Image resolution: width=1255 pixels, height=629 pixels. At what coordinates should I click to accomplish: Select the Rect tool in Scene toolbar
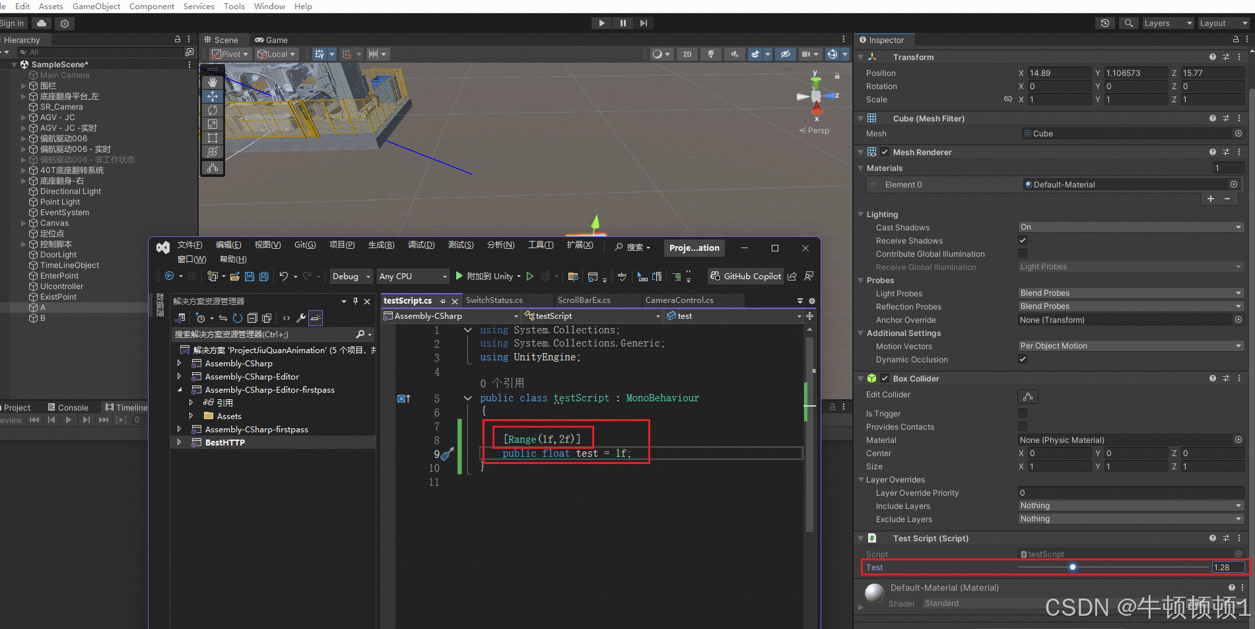pyautogui.click(x=212, y=138)
